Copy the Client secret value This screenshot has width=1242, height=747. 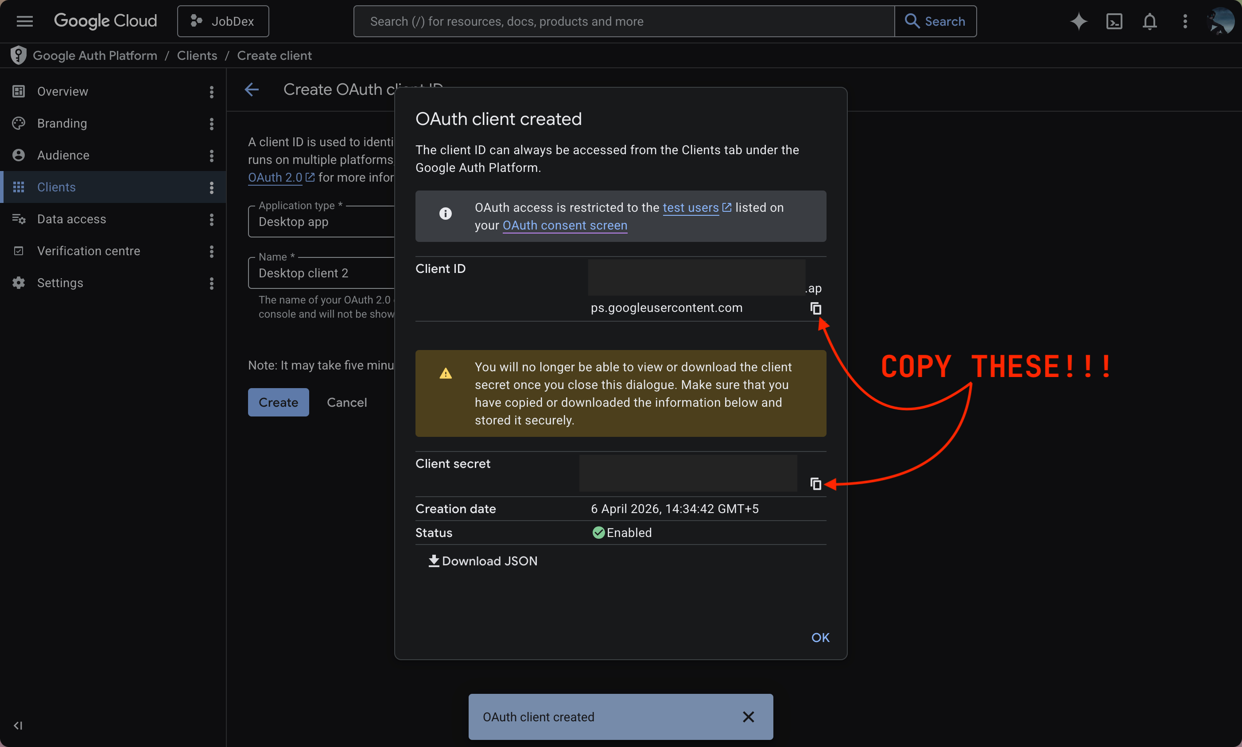[x=816, y=484]
